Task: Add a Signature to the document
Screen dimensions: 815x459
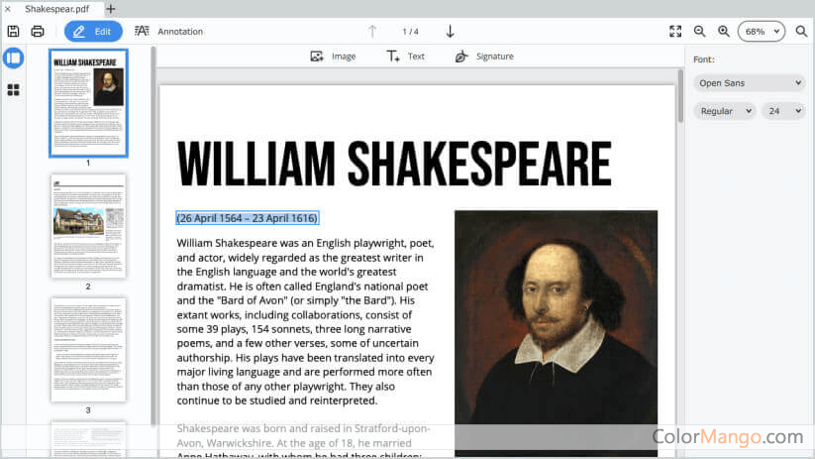Action: pos(484,57)
